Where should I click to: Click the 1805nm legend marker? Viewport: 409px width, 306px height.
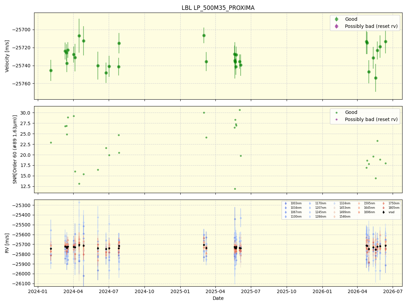[x=384, y=208]
